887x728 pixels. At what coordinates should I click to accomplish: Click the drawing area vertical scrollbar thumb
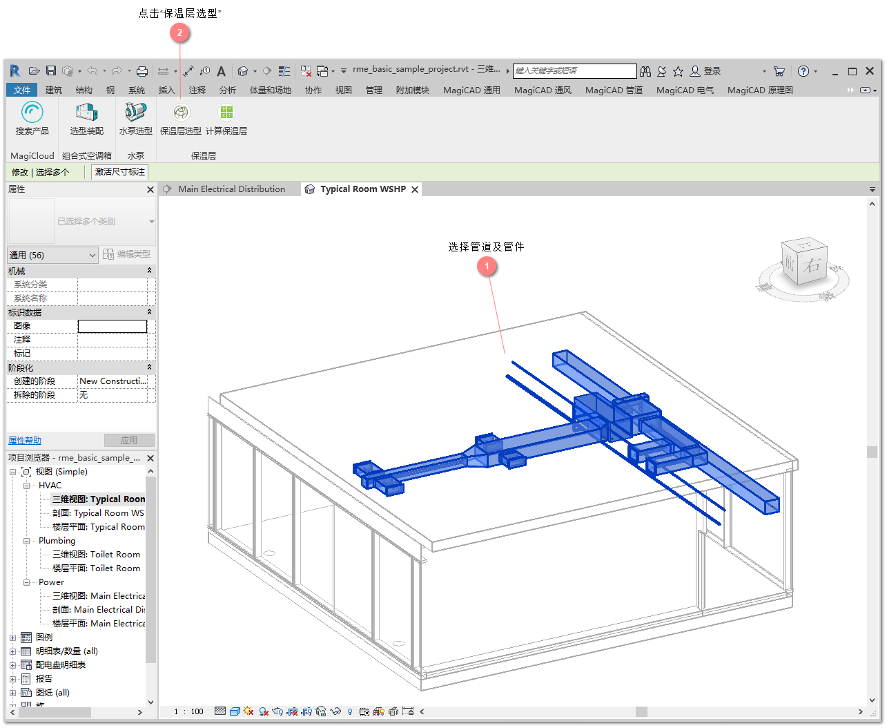[x=872, y=452]
